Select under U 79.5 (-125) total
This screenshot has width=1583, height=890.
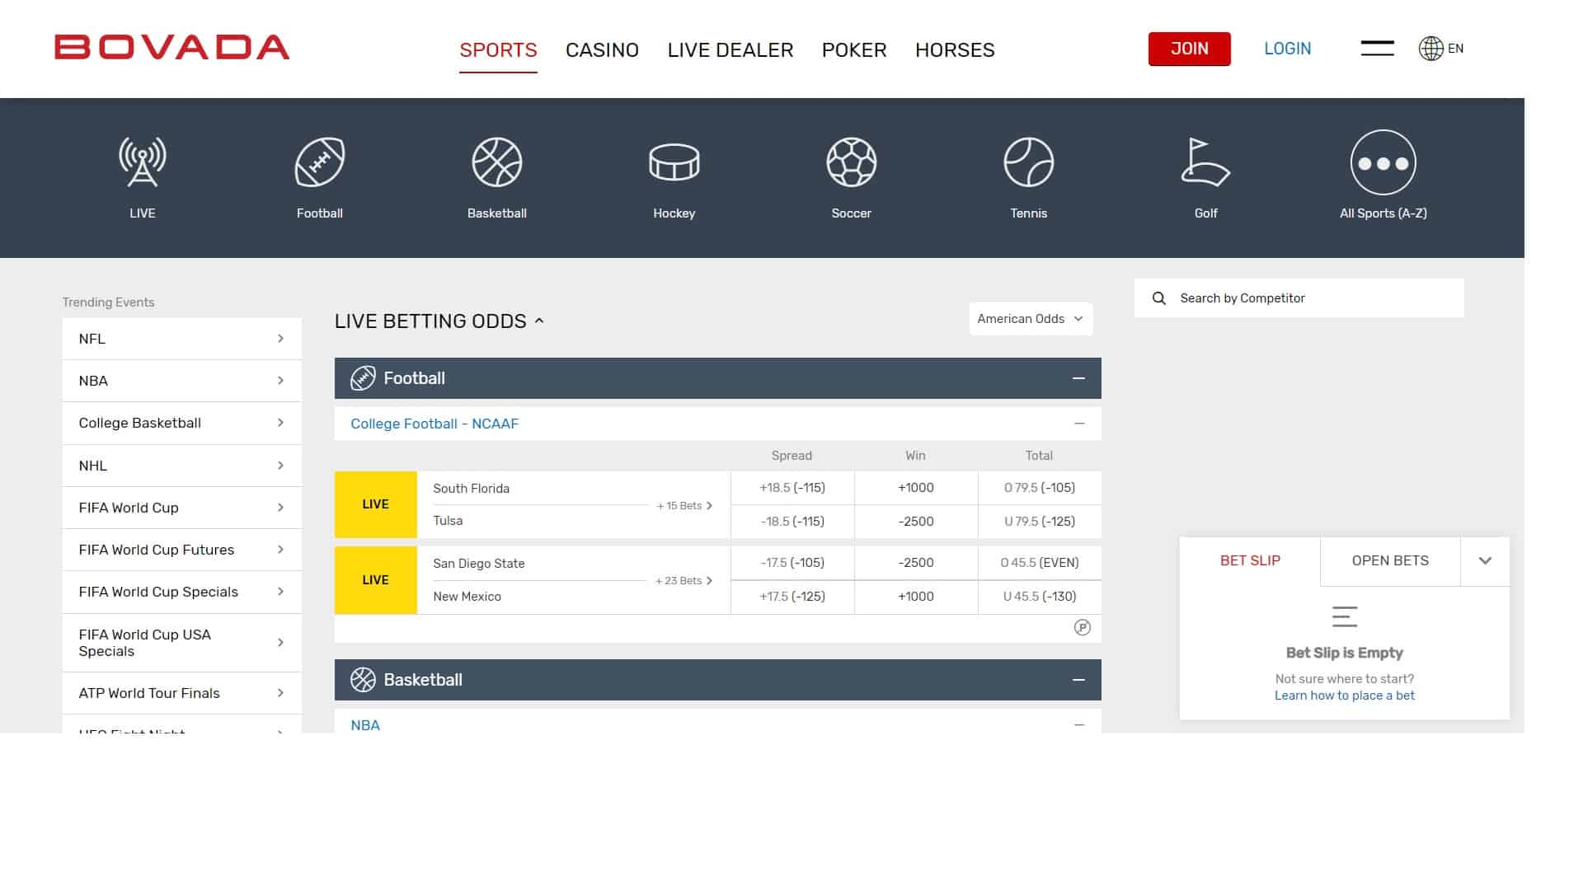coord(1040,522)
